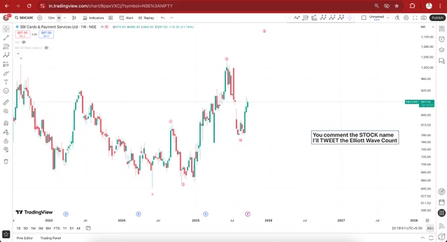447x242 pixels.
Task: Select the YTD date range
Action: click(57, 228)
